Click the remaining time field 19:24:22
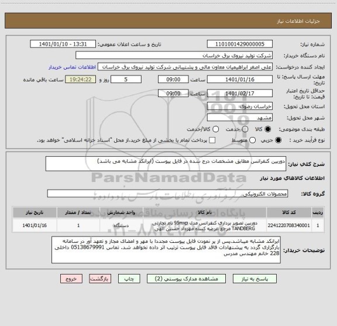This screenshot has width=337, height=326. point(81,80)
